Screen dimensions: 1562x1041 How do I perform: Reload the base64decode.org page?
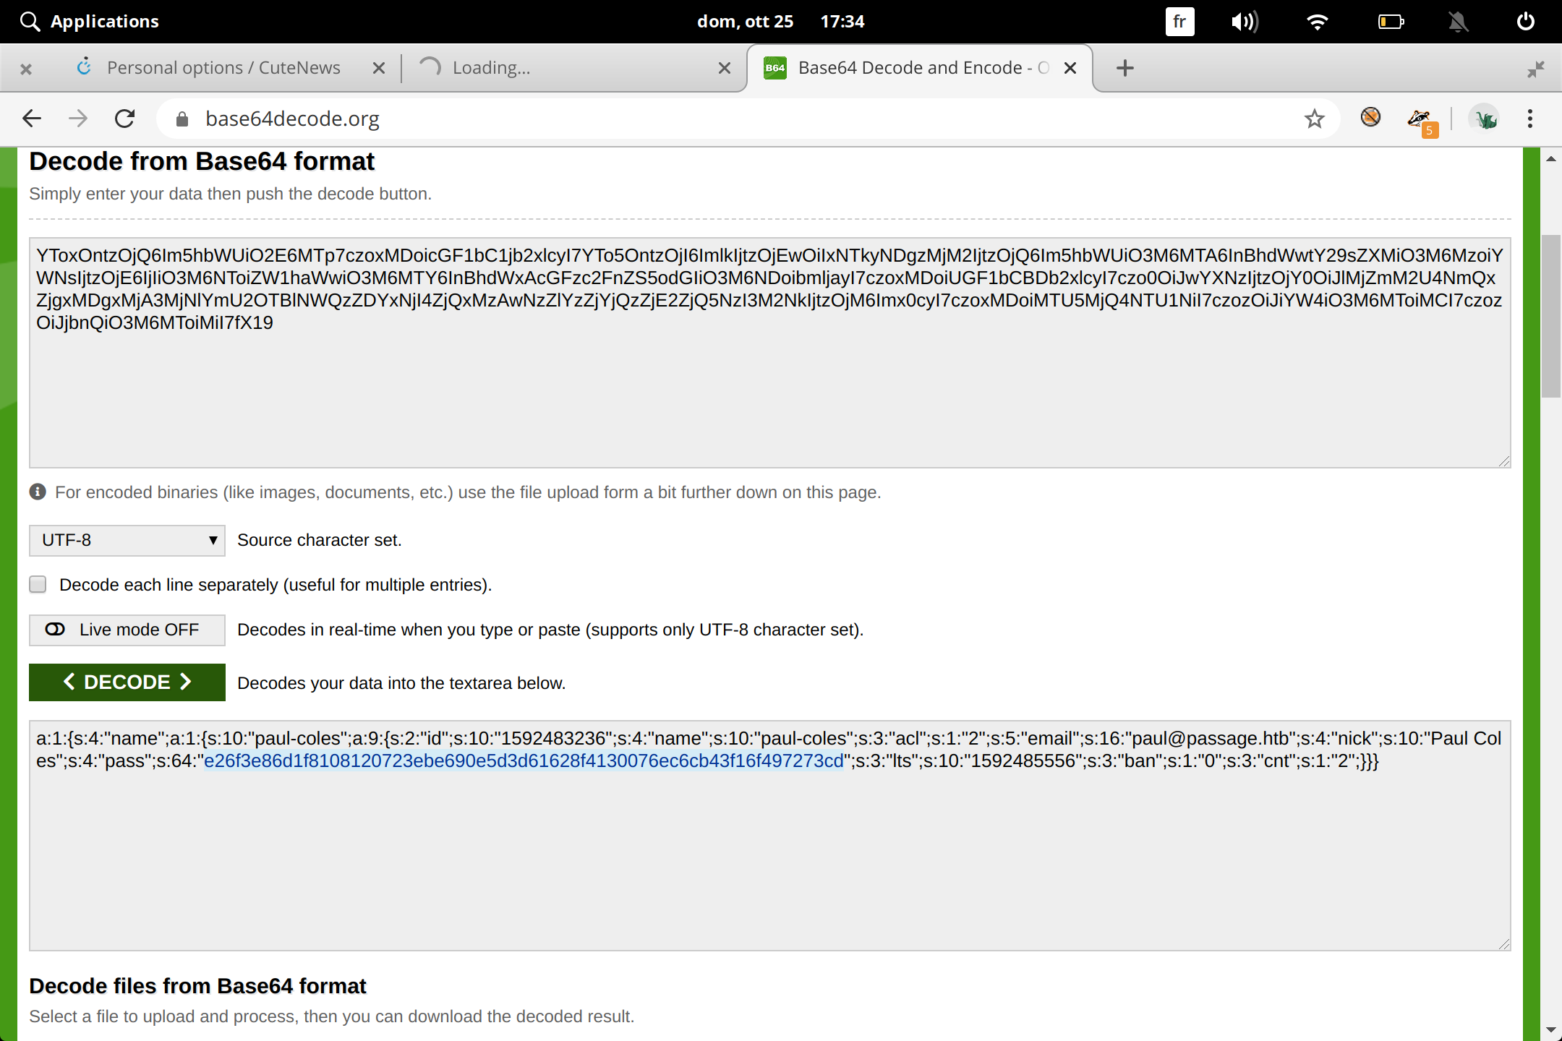coord(125,119)
